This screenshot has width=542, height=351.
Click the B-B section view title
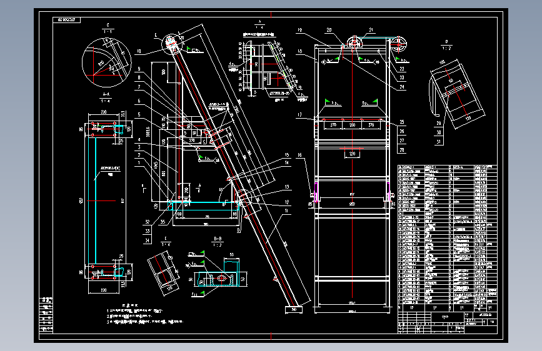[x=218, y=239]
